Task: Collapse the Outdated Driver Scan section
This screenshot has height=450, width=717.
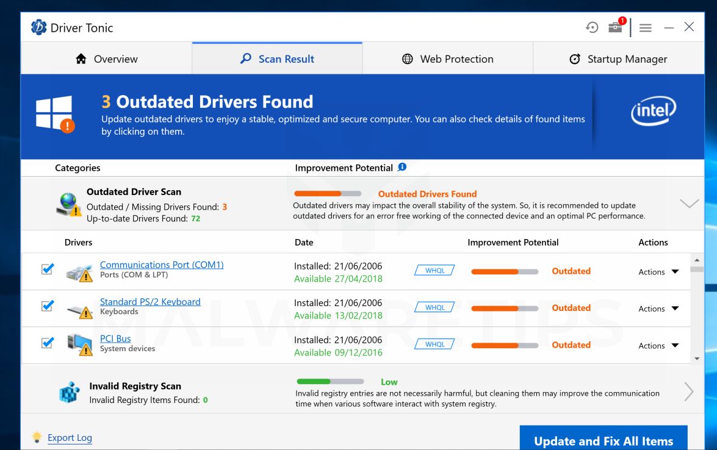Action: coord(689,204)
